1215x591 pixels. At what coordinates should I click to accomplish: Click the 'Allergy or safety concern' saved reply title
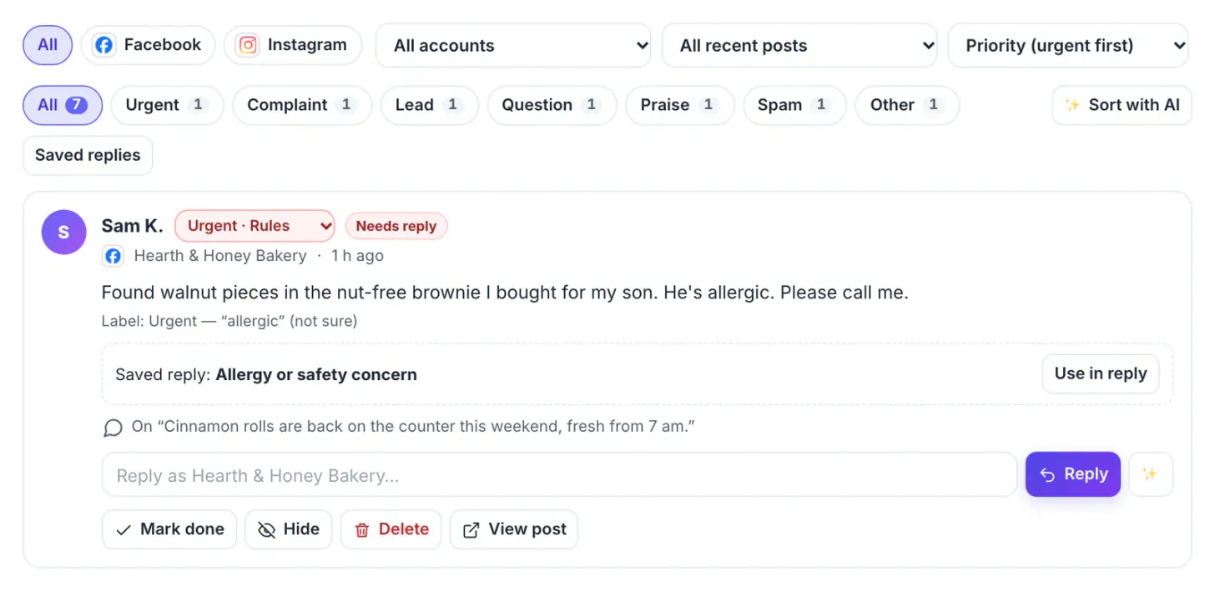coord(316,374)
